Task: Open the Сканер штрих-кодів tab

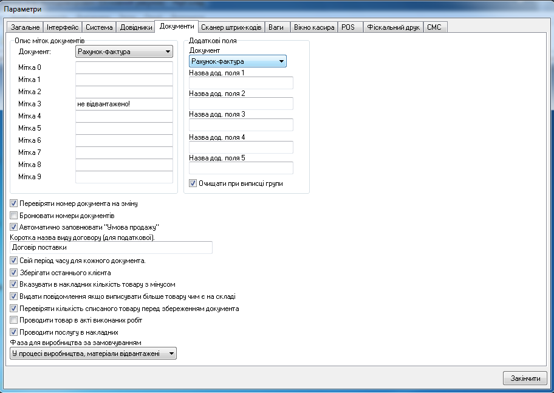Action: click(231, 27)
